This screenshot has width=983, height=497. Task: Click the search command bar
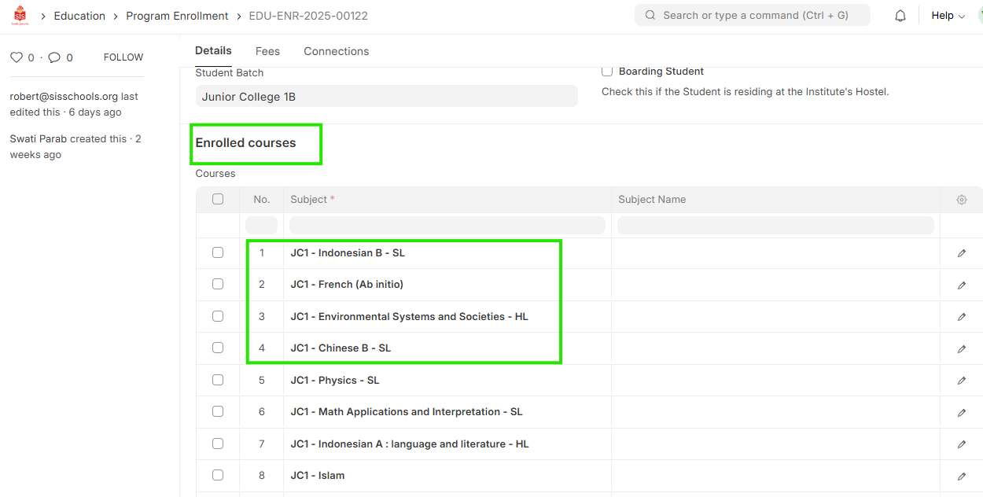coord(752,15)
